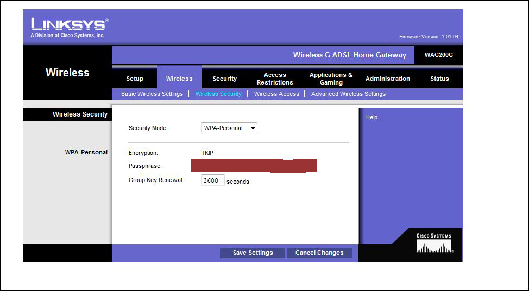
Task: Go to Applications & Gaming tab
Action: pos(331,79)
